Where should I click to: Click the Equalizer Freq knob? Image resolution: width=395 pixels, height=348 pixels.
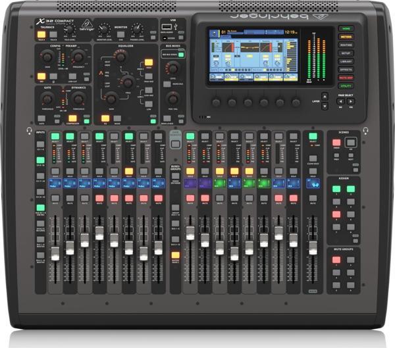tap(127, 82)
